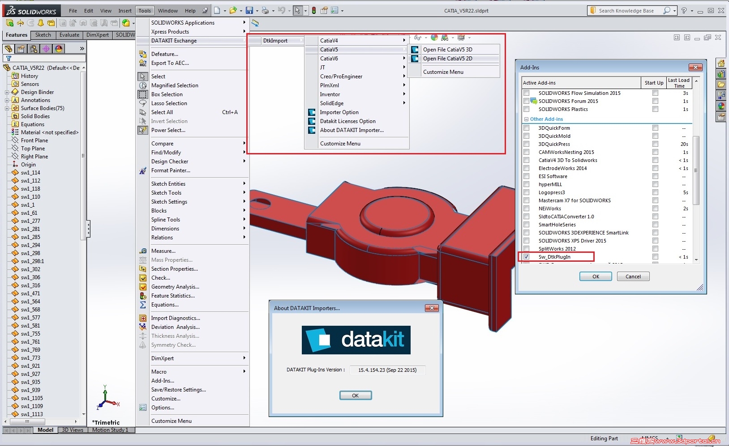Image resolution: width=729 pixels, height=447 pixels.
Task: Check the 3DQuickForm add-in checkbox
Action: tap(527, 128)
